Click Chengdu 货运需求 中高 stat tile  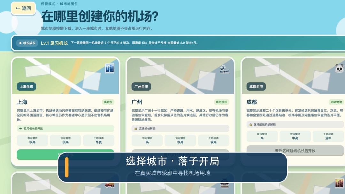point(295,136)
